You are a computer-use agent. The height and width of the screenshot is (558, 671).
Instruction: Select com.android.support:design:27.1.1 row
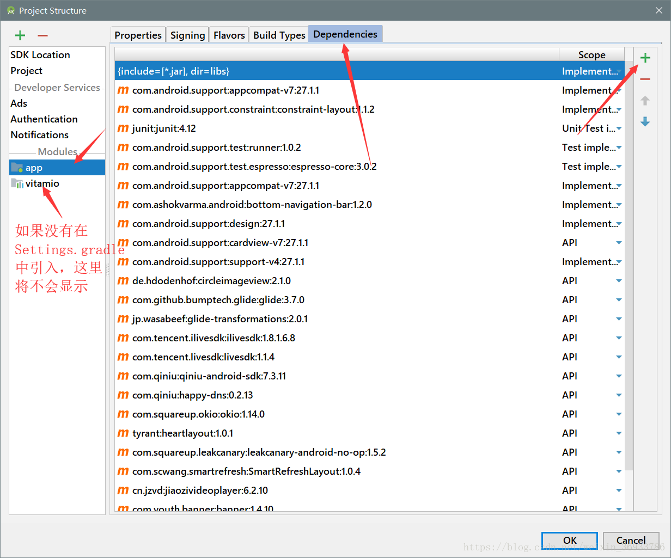pyautogui.click(x=369, y=224)
